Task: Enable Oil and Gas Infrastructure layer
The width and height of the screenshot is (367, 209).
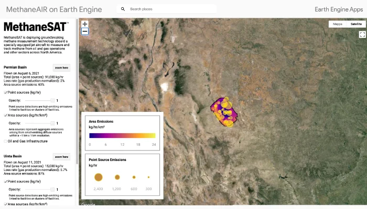Action: [6, 141]
